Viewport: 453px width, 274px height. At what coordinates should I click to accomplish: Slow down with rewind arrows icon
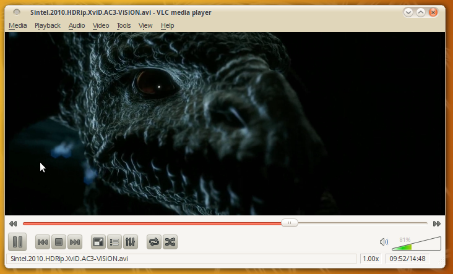pos(13,223)
